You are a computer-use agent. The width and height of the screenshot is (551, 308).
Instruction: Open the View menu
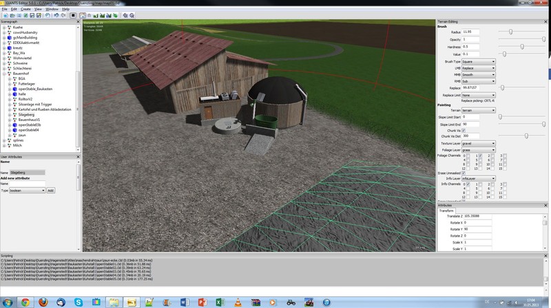[x=38, y=9]
